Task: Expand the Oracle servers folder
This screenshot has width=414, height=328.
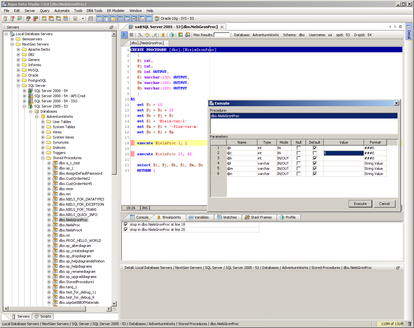Action: [x=18, y=75]
